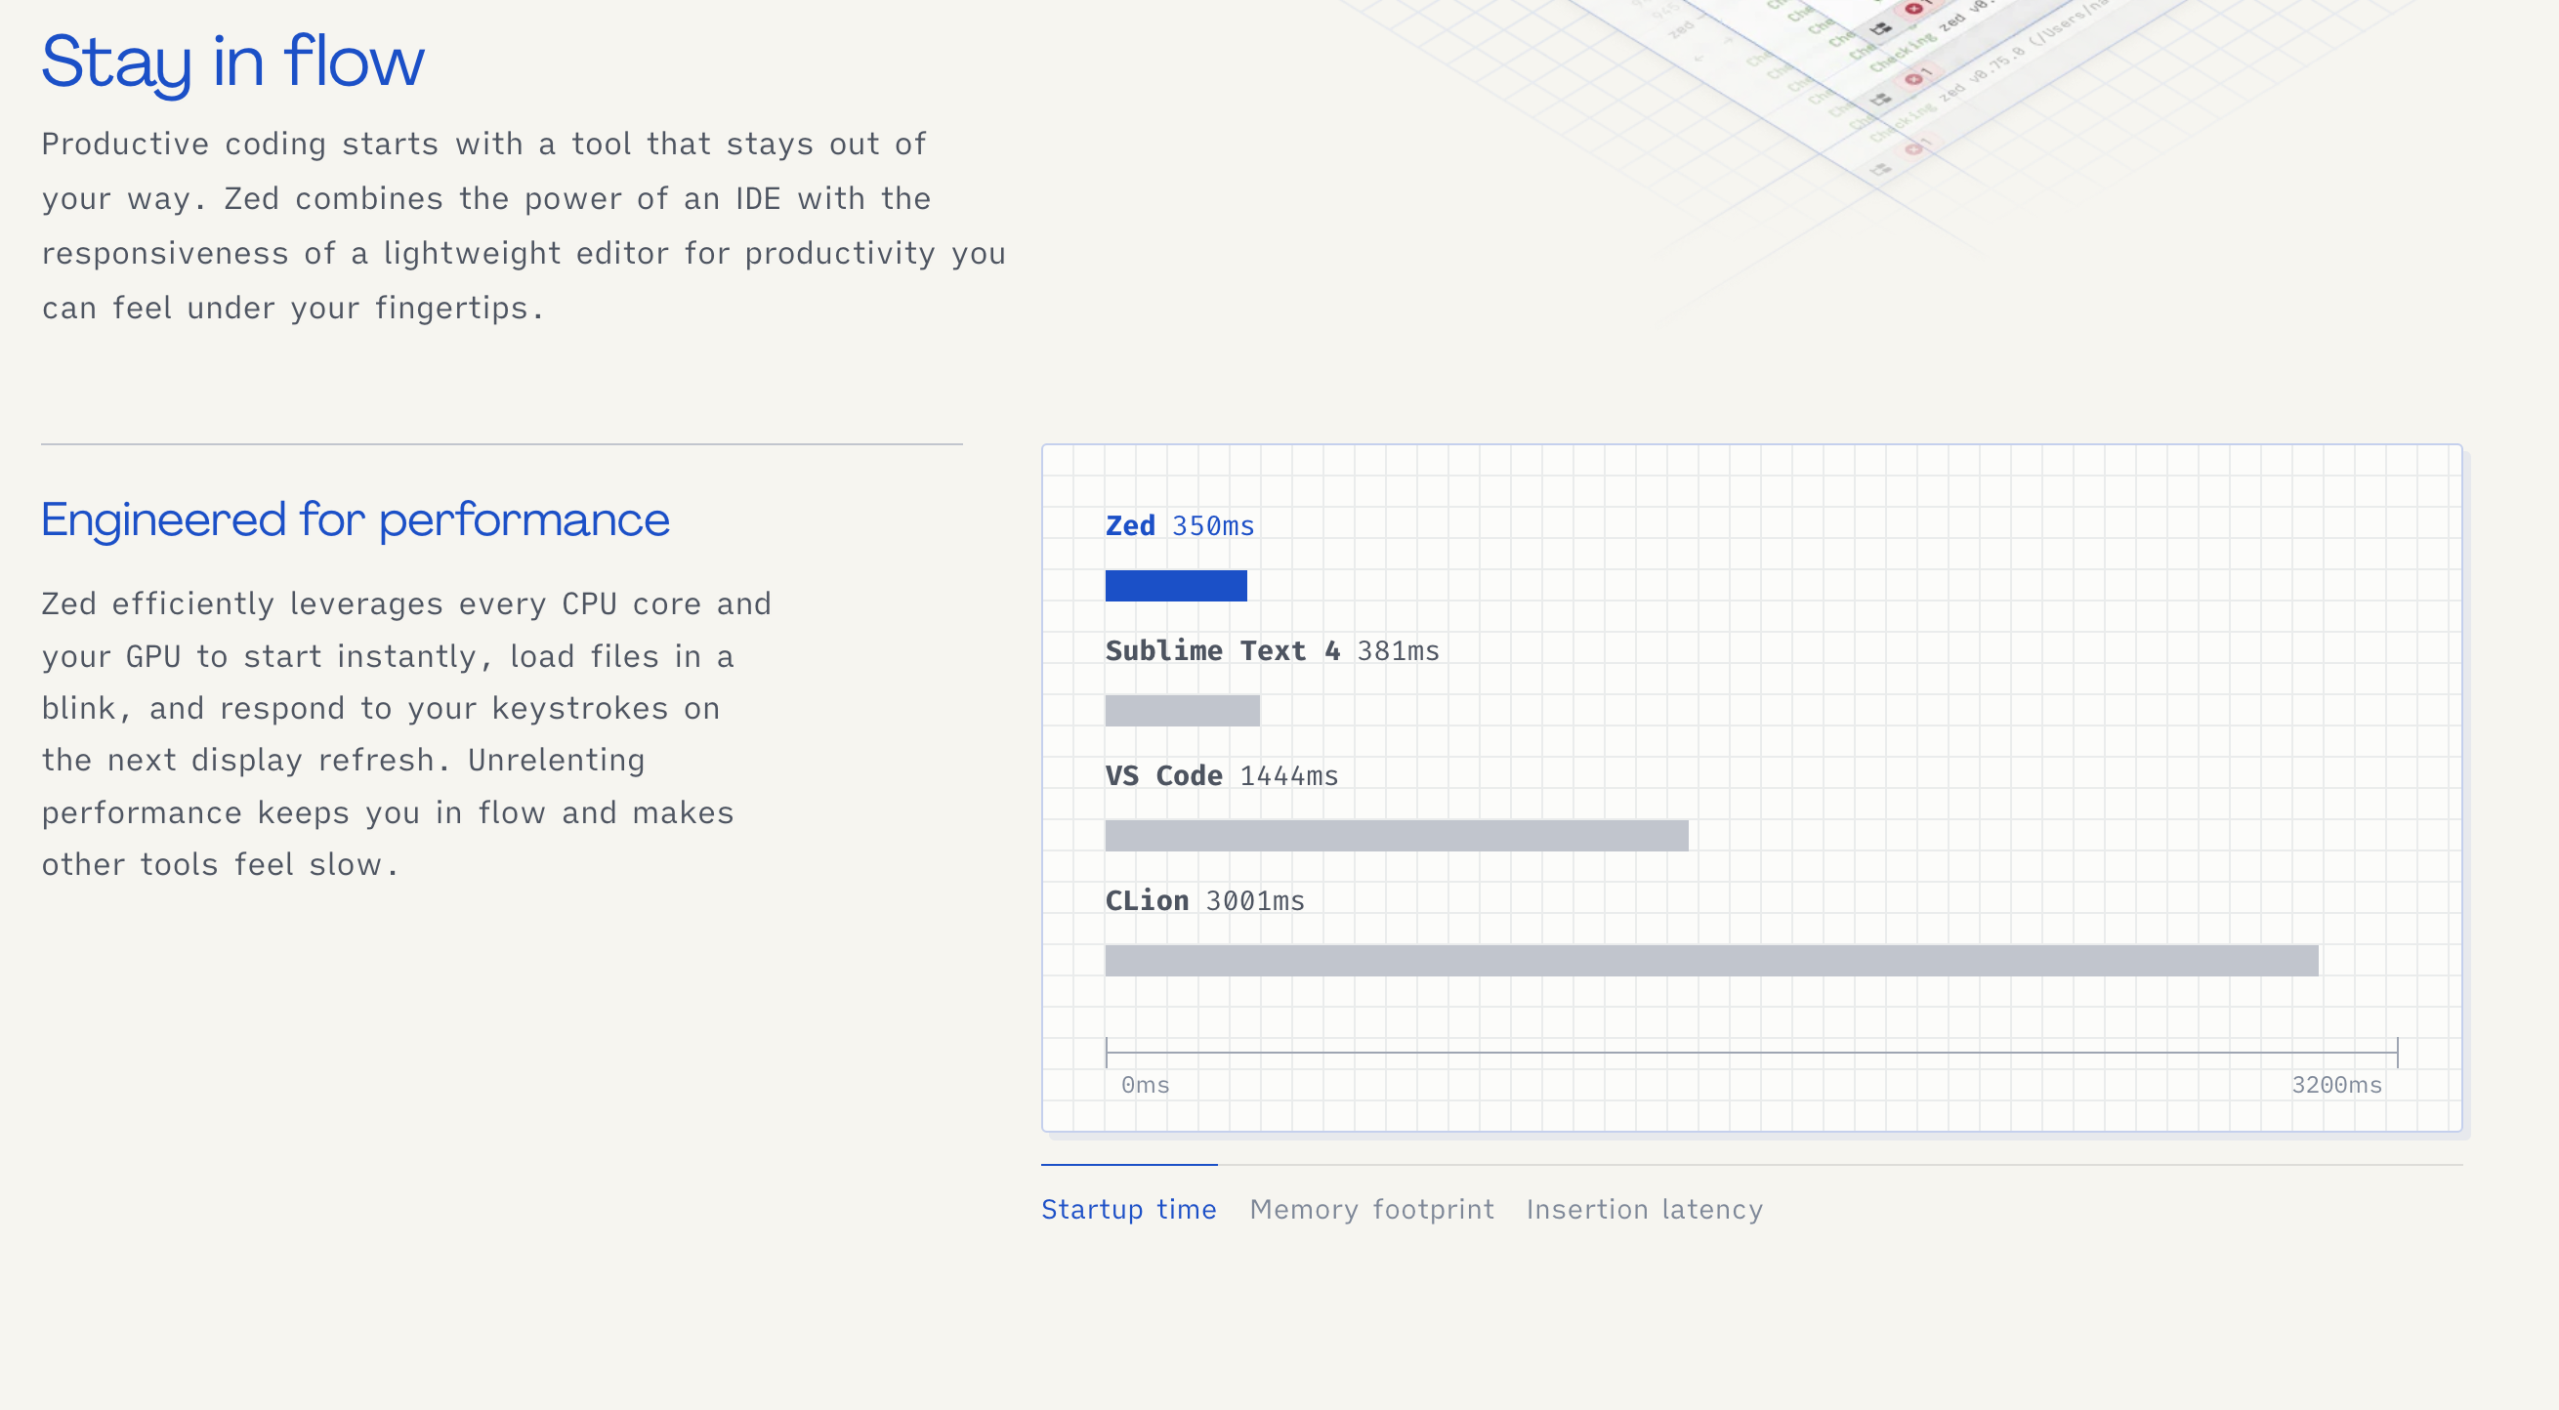This screenshot has width=2559, height=1410.
Task: Open the Insertion latency tab
Action: pos(1644,1209)
